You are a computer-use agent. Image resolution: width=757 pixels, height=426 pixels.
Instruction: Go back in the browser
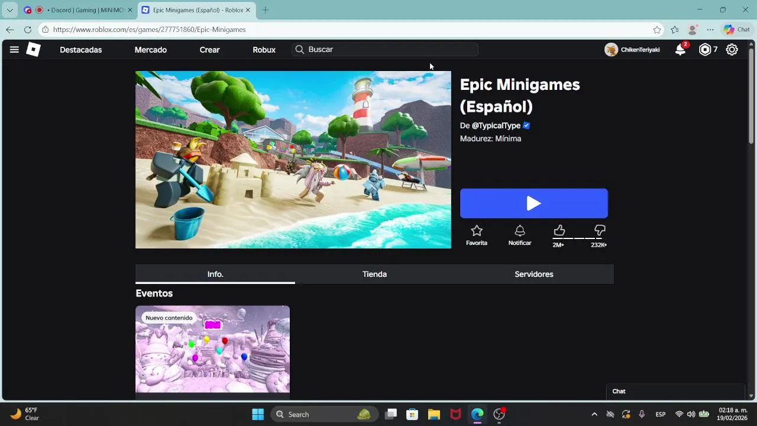(x=10, y=30)
